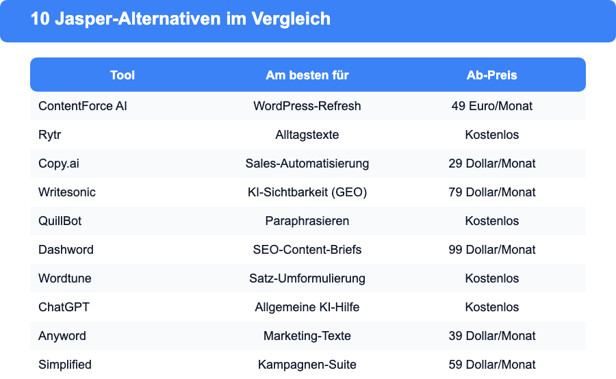Select the Copy.ai table entry
This screenshot has height=379, width=616.
tap(59, 164)
